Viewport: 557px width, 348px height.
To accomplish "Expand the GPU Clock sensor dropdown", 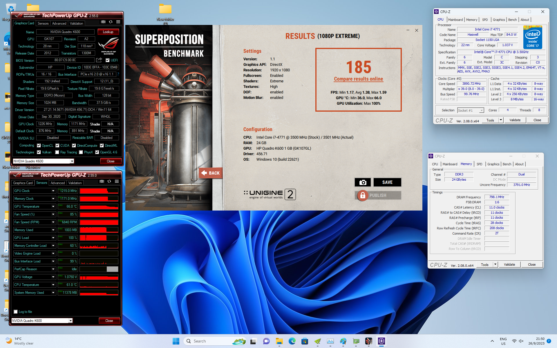I will click(x=53, y=191).
